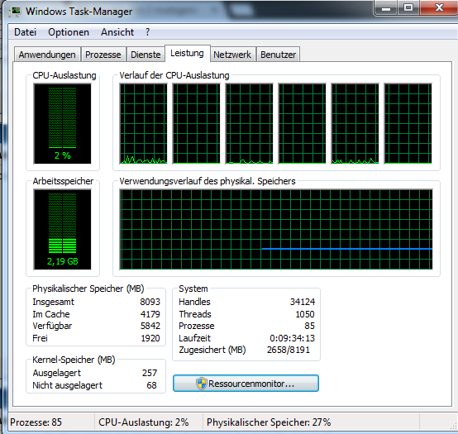
Task: Click the Verlauf der CPU-Auslastung heading
Action: (x=174, y=75)
